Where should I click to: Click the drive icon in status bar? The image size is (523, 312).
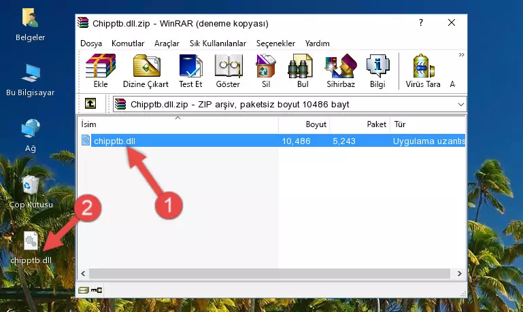[x=84, y=290]
